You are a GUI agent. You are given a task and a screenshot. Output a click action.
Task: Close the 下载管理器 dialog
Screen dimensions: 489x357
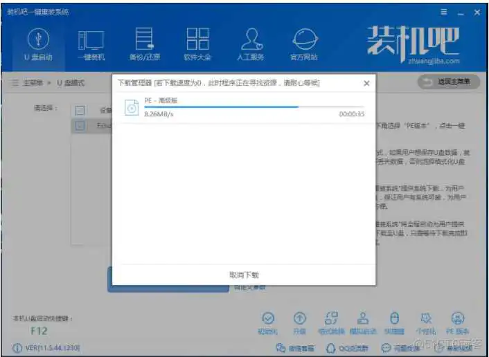pos(366,83)
